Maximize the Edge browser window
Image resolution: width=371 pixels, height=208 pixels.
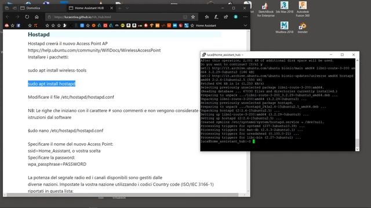234,8
